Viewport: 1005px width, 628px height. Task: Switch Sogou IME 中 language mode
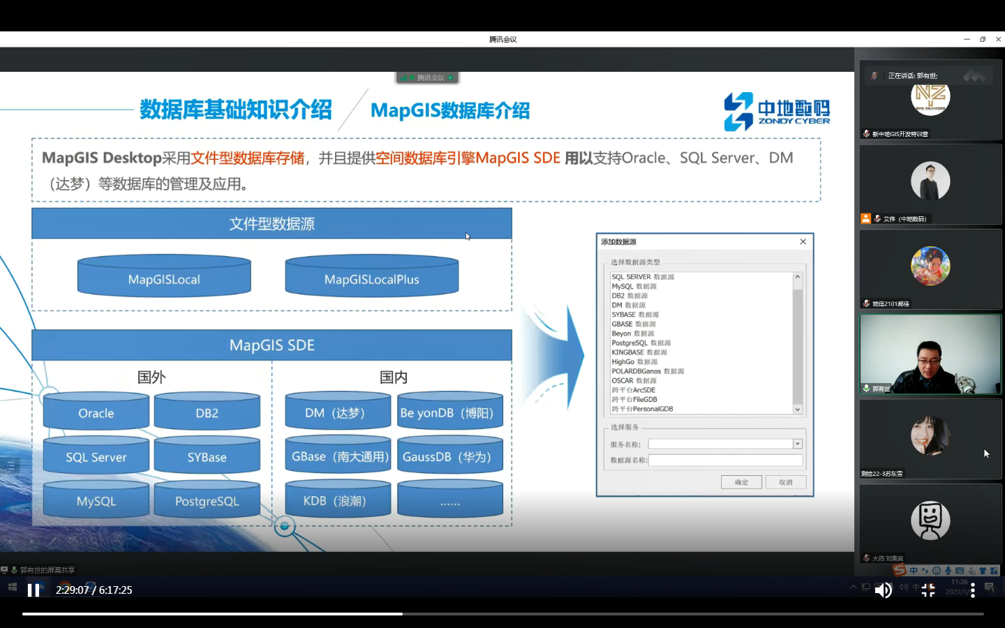coord(914,571)
